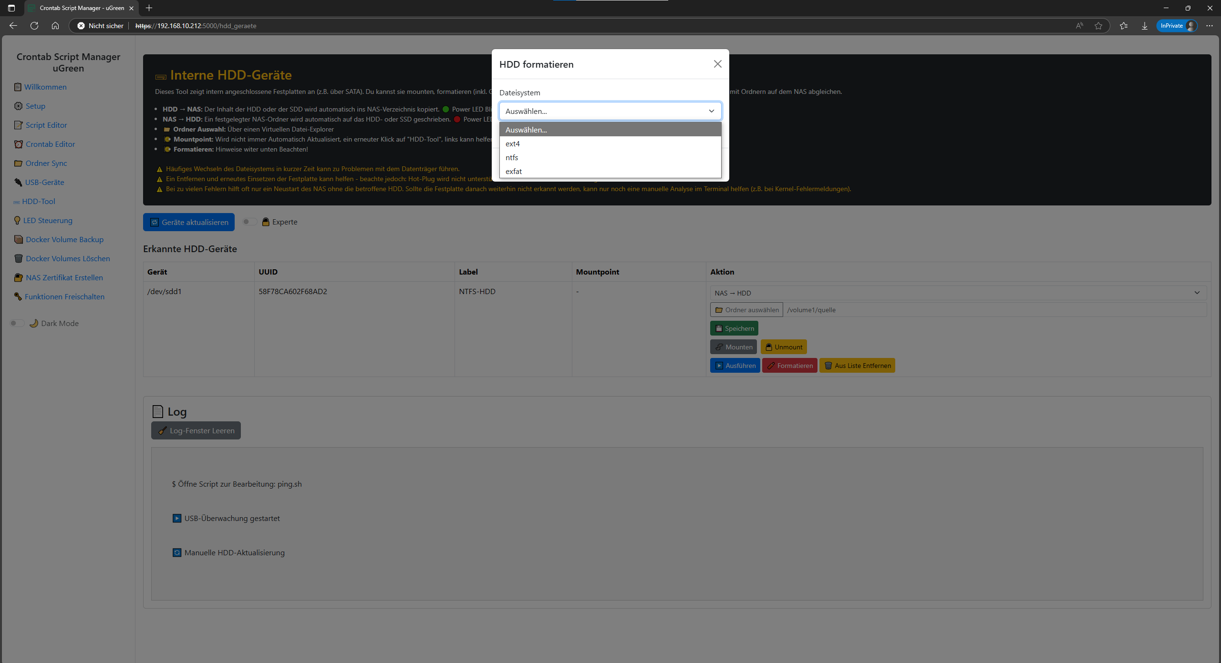Click Log-Fenster Leeren button

[196, 430]
